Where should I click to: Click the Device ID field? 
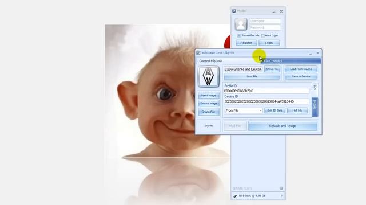click(x=266, y=101)
